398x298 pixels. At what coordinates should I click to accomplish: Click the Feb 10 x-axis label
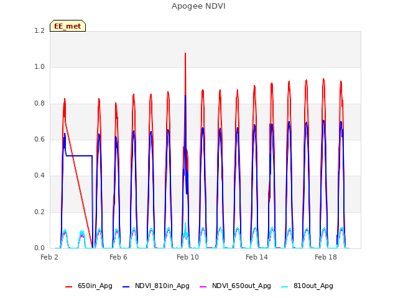188,257
